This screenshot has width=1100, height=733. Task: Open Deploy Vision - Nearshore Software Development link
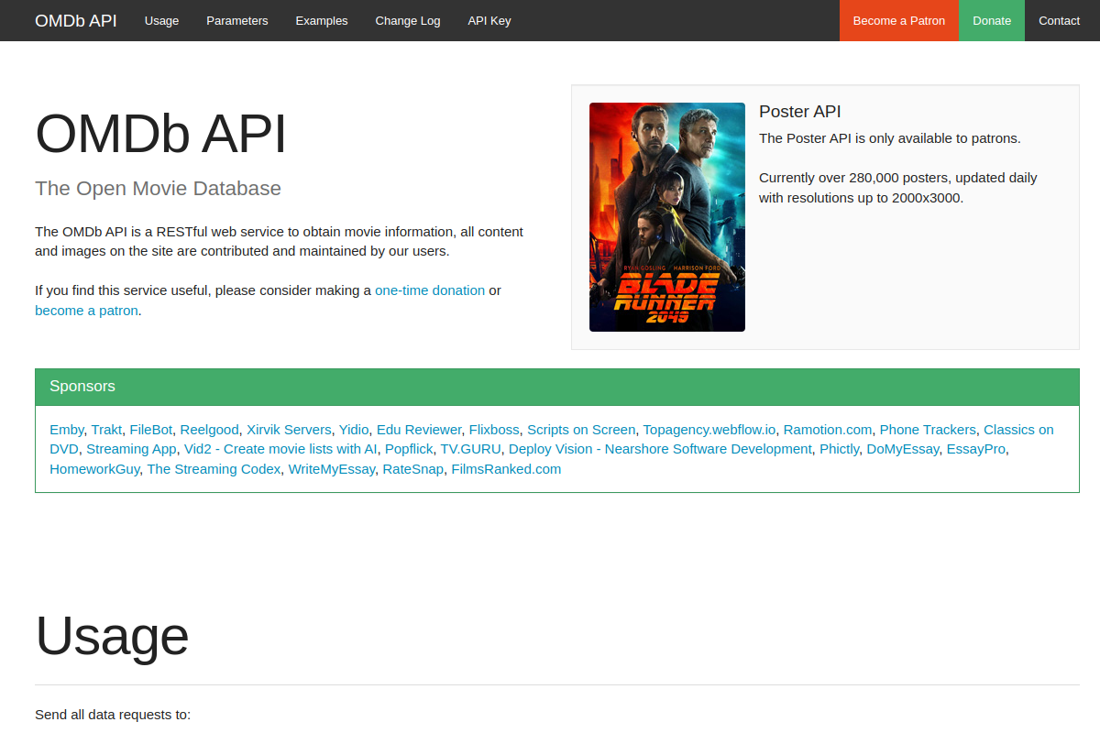coord(660,449)
